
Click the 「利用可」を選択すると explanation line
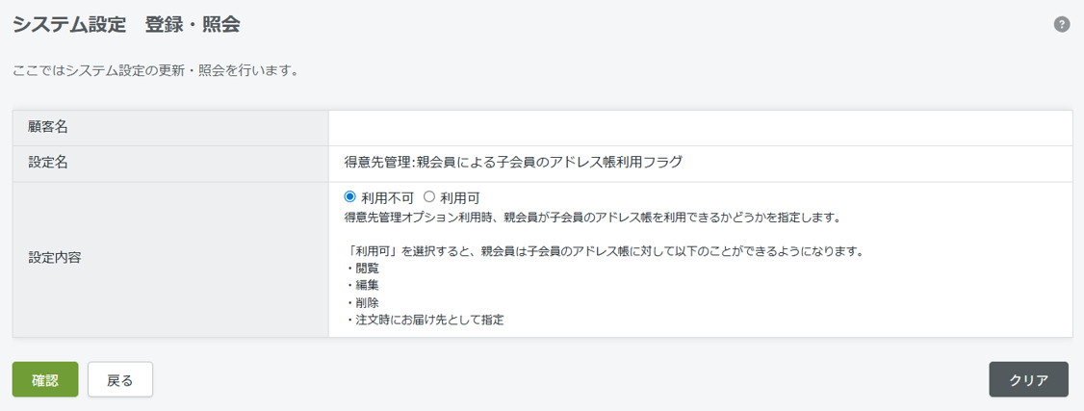pos(604,251)
